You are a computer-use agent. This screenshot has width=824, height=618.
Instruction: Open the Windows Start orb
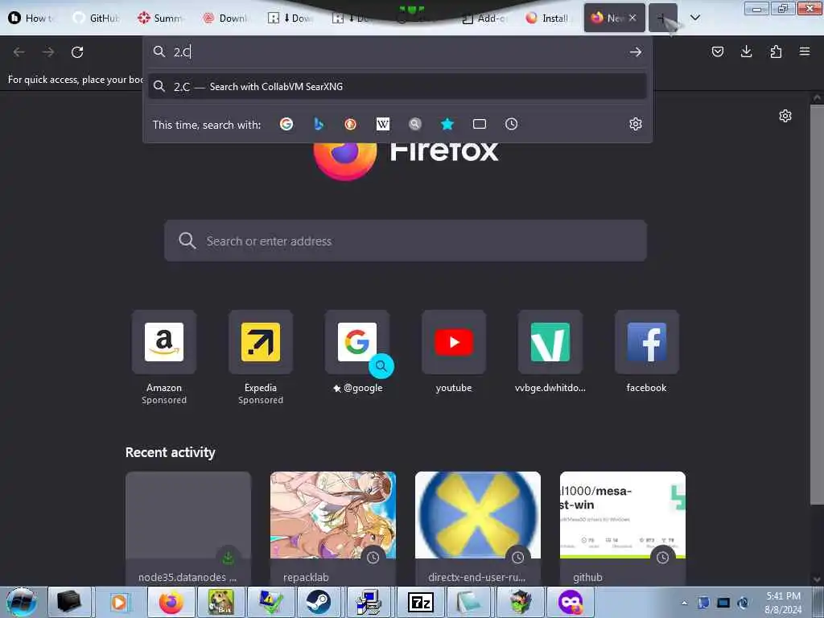21,602
